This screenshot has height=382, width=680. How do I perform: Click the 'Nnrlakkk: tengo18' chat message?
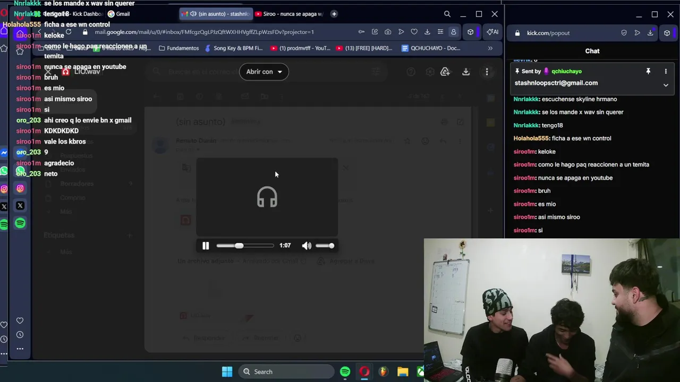coord(538,125)
